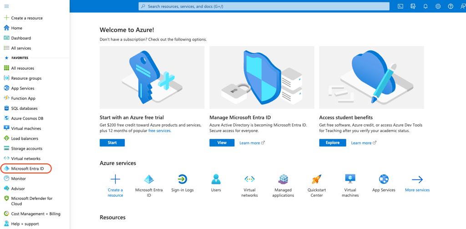Screen dimensions: 466x229
Task: Select Advisor label in sidebar
Action: 18,188
